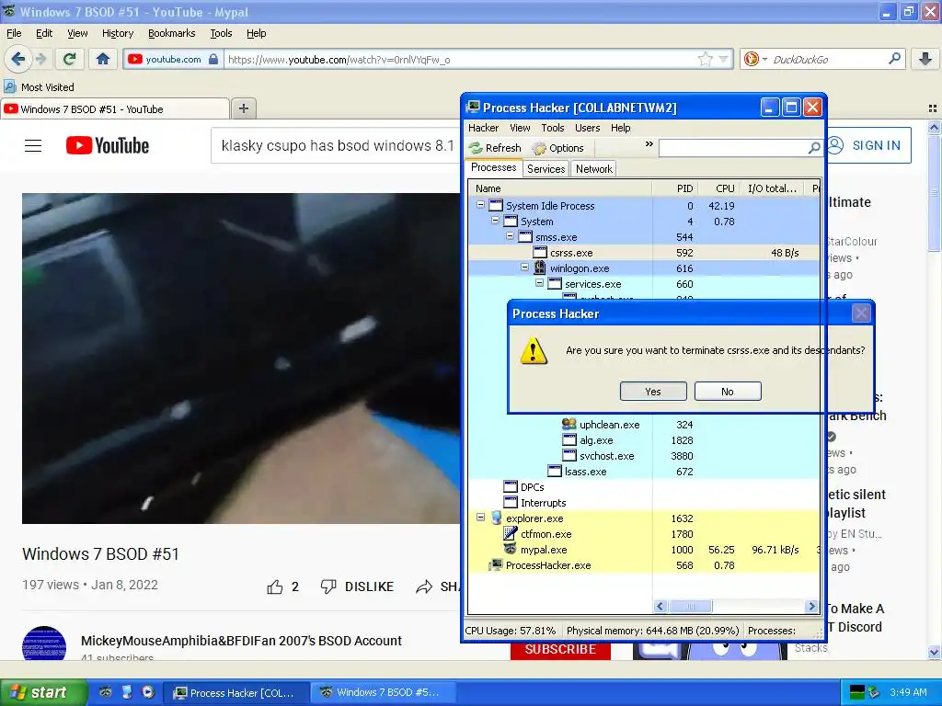The width and height of the screenshot is (942, 706).
Task: Click the Process Hacker search field
Action: tap(733, 148)
